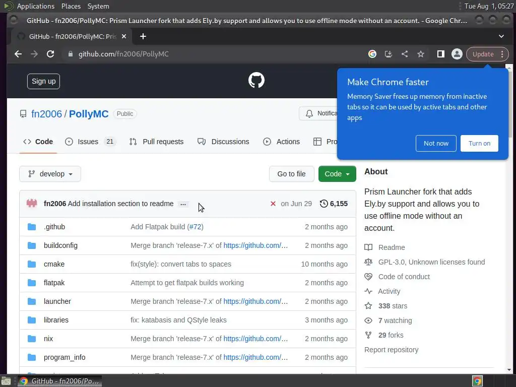This screenshot has width=516, height=387.
Task: Open the Issues tab
Action: tap(90, 142)
